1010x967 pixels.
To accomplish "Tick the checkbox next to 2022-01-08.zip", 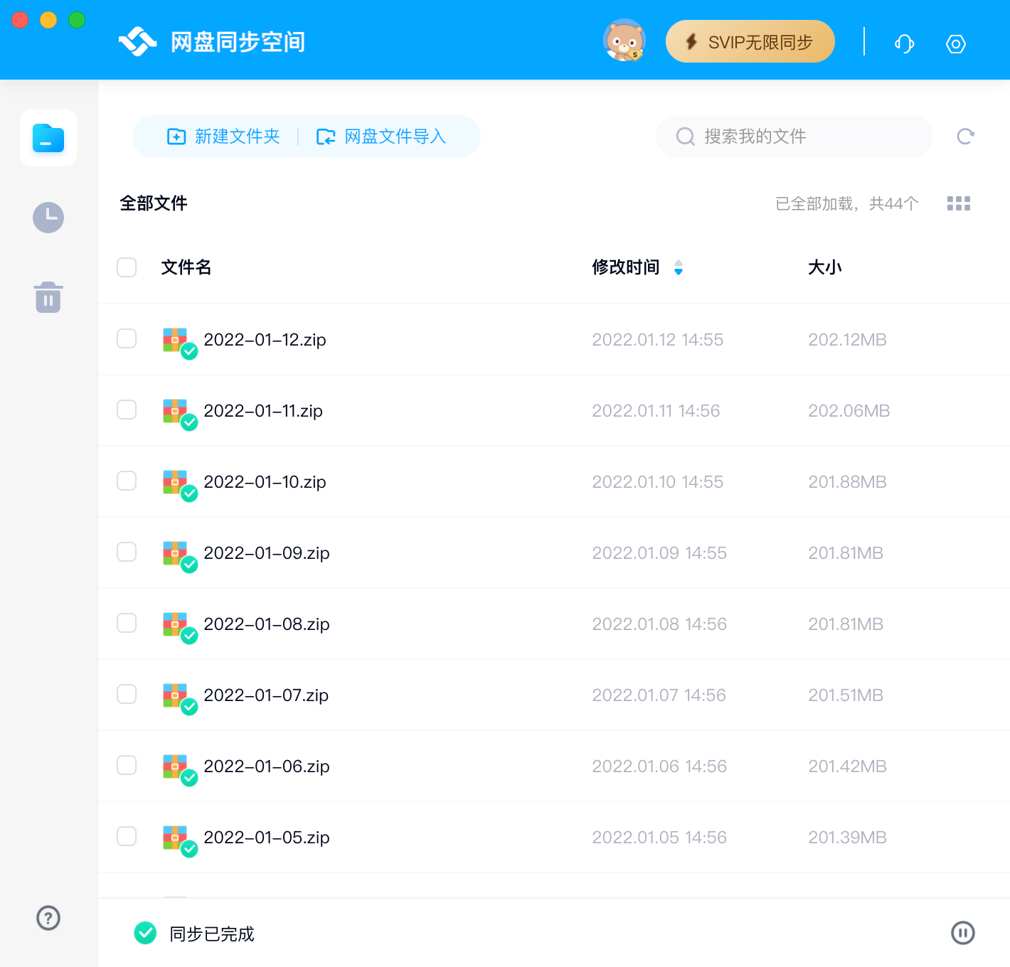I will [x=127, y=623].
